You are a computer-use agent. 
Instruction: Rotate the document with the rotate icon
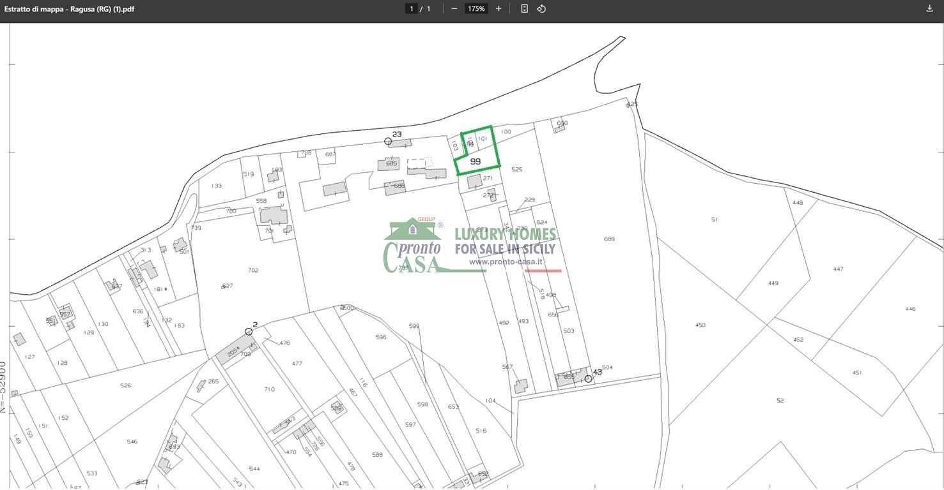(541, 8)
